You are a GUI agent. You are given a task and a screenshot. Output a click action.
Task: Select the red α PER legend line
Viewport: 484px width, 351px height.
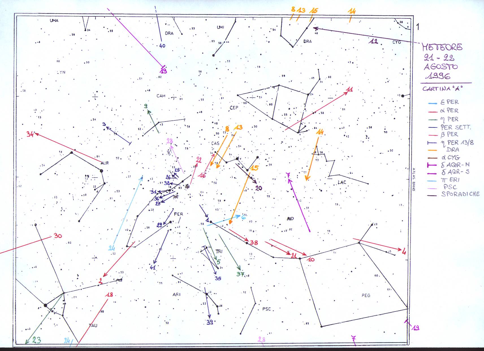click(433, 111)
